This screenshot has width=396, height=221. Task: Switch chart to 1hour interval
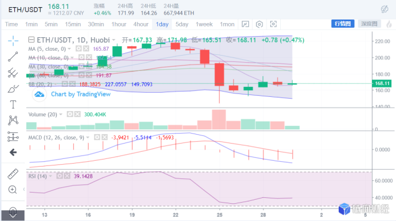coord(119,24)
